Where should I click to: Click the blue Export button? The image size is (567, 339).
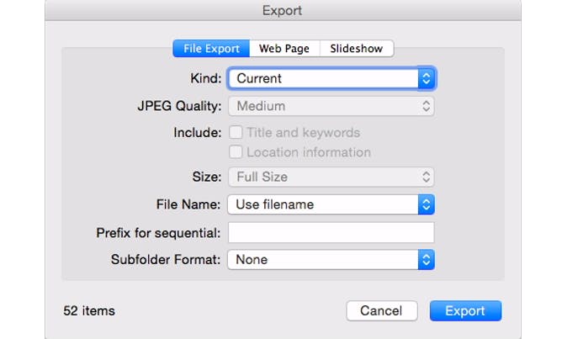click(x=465, y=310)
